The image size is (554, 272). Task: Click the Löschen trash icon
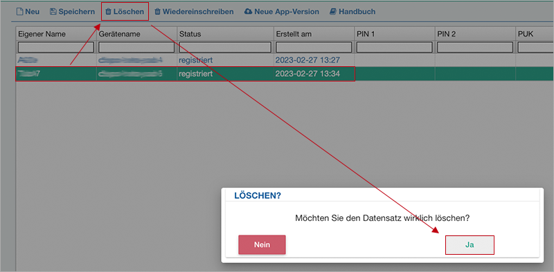(109, 12)
